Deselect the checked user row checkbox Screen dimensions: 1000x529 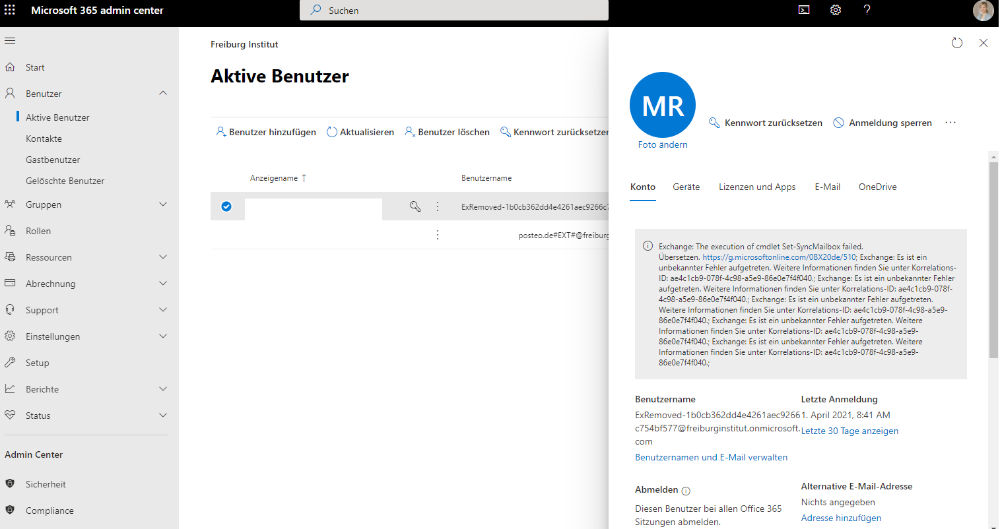226,206
